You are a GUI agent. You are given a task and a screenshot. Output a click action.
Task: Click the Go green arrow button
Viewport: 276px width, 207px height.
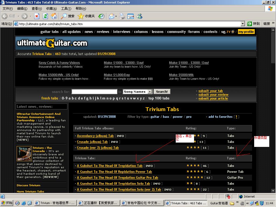249,24
